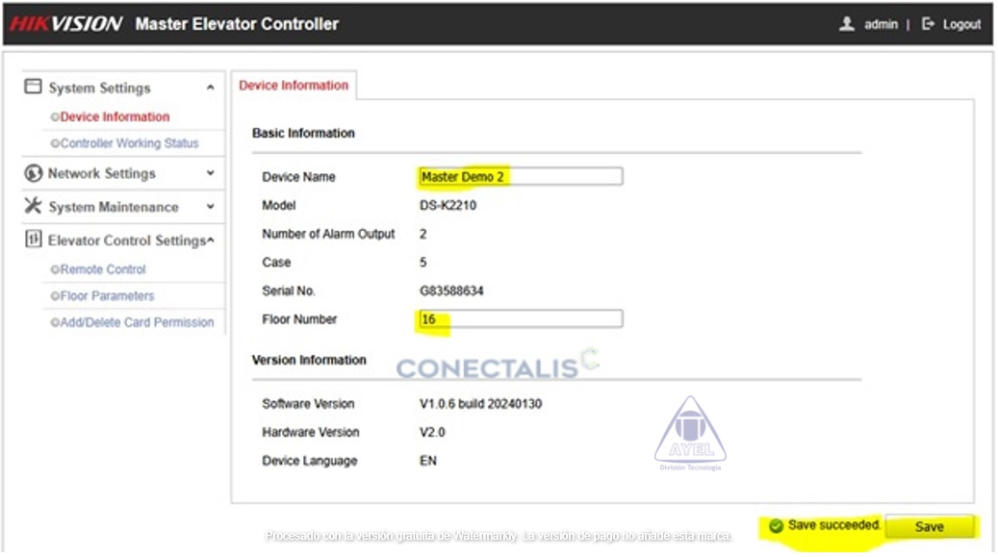
Task: Collapse the Elevator Control Settings arrow
Action: pyautogui.click(x=210, y=241)
